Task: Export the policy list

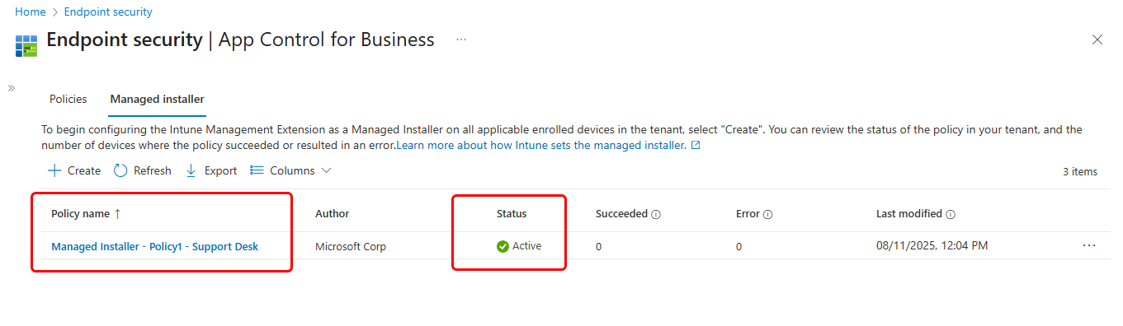Action: (211, 170)
